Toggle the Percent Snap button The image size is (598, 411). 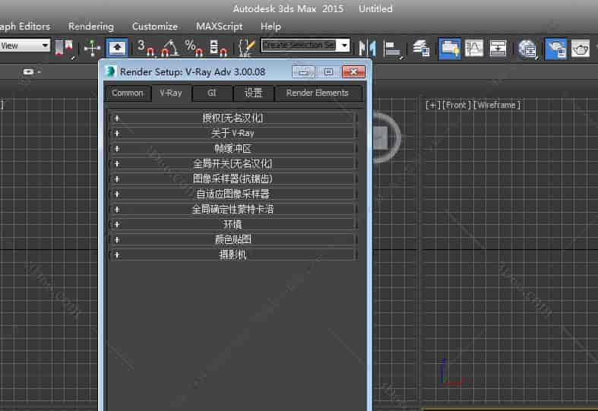[194, 48]
